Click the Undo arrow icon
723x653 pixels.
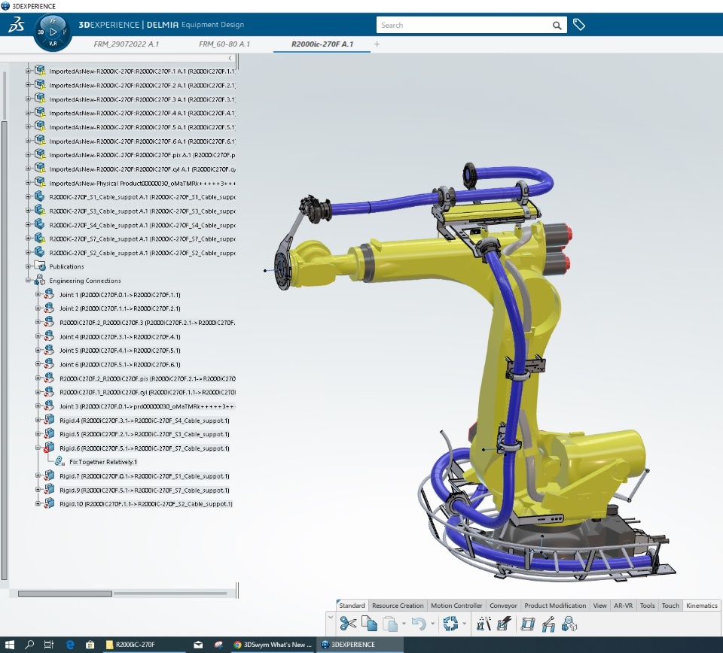[x=419, y=624]
